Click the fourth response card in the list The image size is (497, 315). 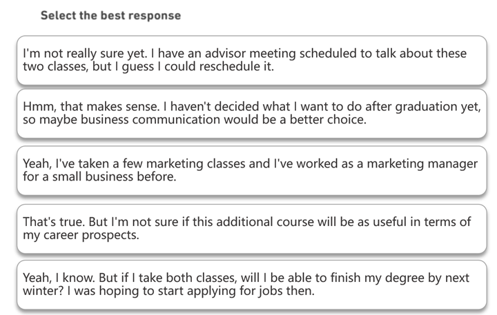click(252, 229)
